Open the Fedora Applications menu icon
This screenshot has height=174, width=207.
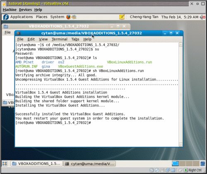[x=6, y=17]
